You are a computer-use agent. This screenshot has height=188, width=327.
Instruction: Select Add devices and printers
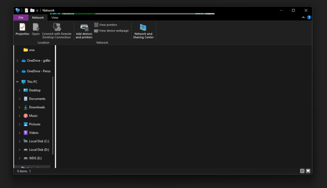point(84,31)
